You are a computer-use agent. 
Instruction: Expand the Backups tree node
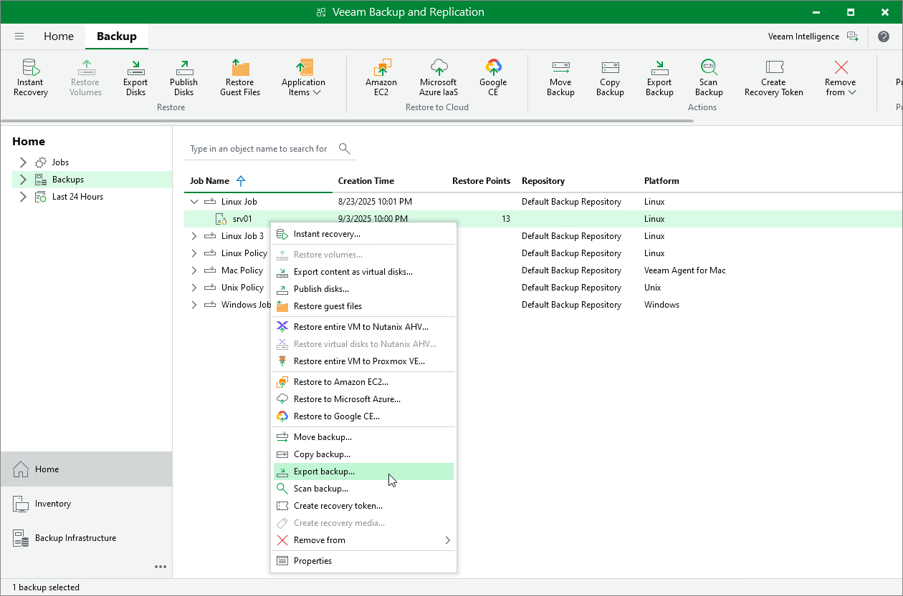tap(23, 180)
